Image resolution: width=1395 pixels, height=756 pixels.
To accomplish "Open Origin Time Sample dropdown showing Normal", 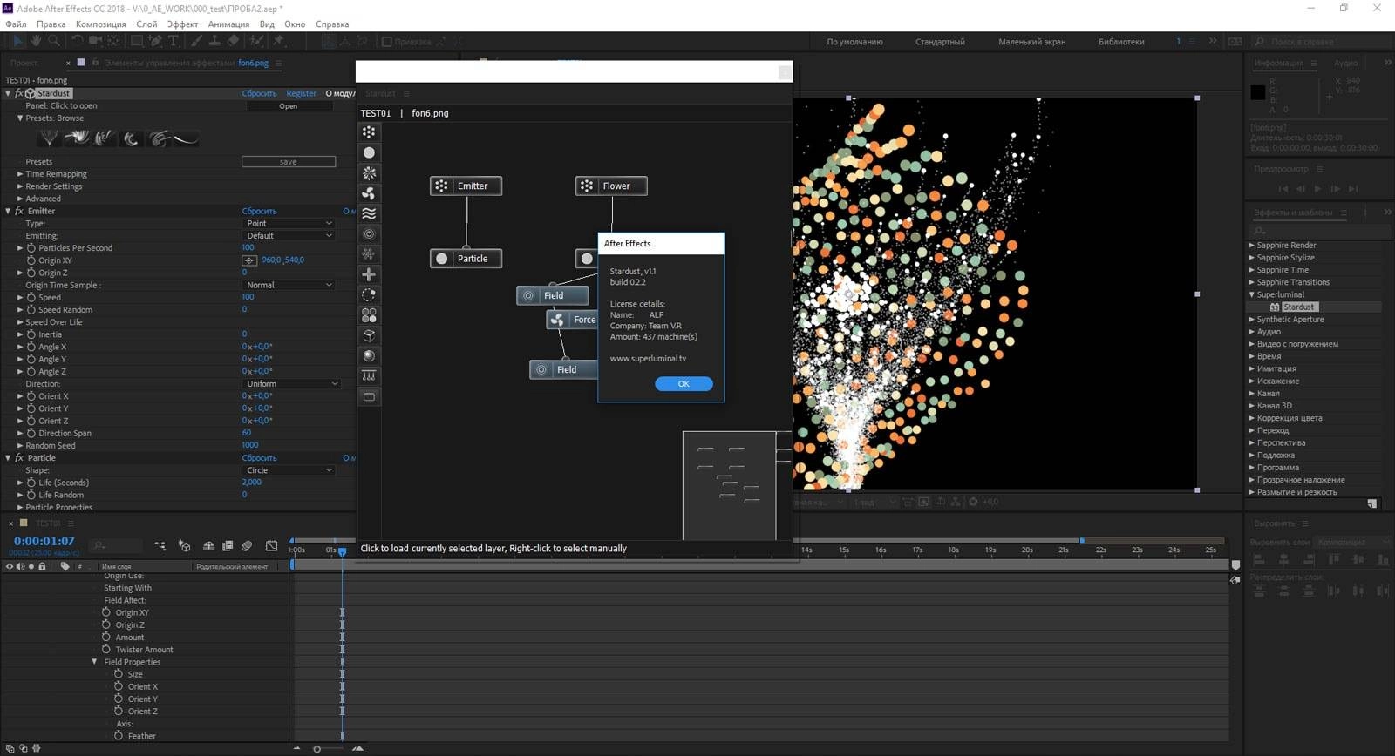I will [289, 286].
